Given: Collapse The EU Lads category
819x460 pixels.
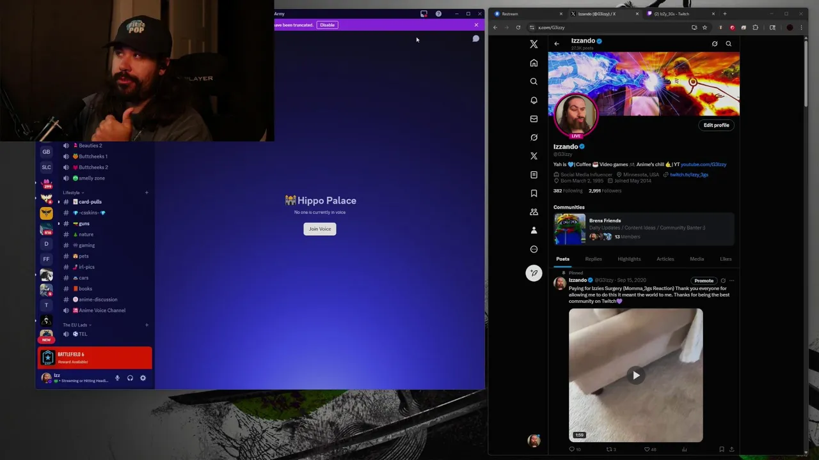Looking at the screenshot, I should (77, 325).
